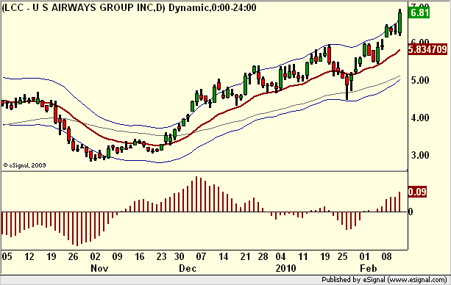Click the 5.00 price axis label
Image resolution: width=451 pixels, height=285 pixels.
(420, 80)
